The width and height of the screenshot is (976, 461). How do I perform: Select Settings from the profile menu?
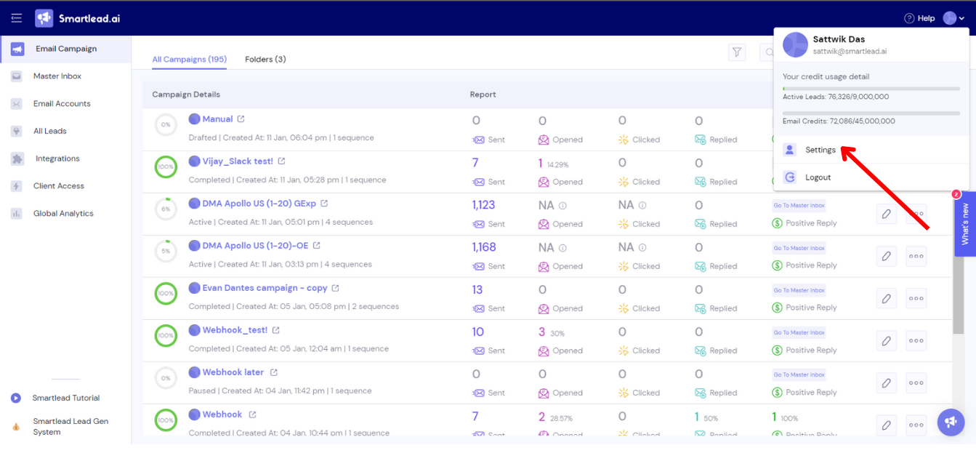coord(820,150)
